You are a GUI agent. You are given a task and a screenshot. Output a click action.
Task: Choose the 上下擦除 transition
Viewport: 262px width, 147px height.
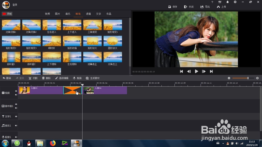[x=52, y=57]
